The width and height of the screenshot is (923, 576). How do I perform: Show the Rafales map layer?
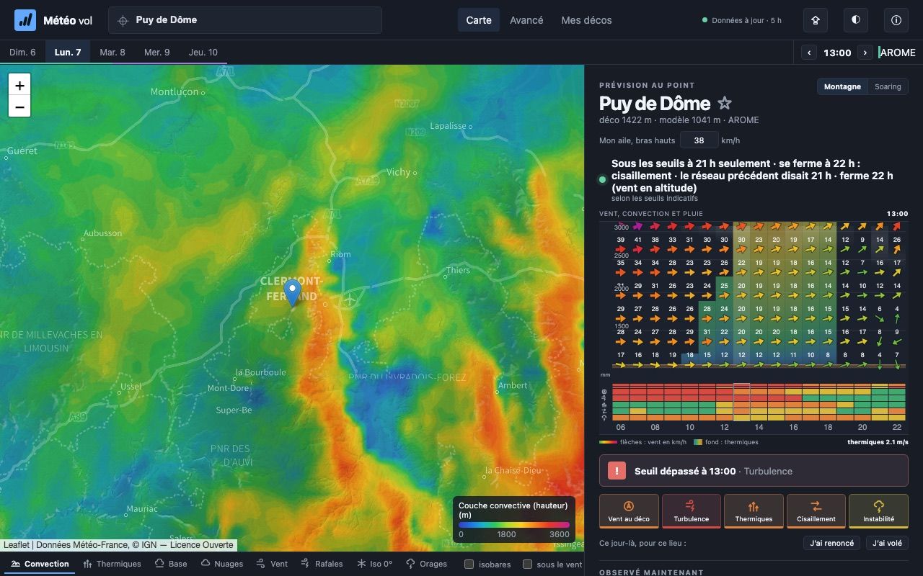point(322,564)
